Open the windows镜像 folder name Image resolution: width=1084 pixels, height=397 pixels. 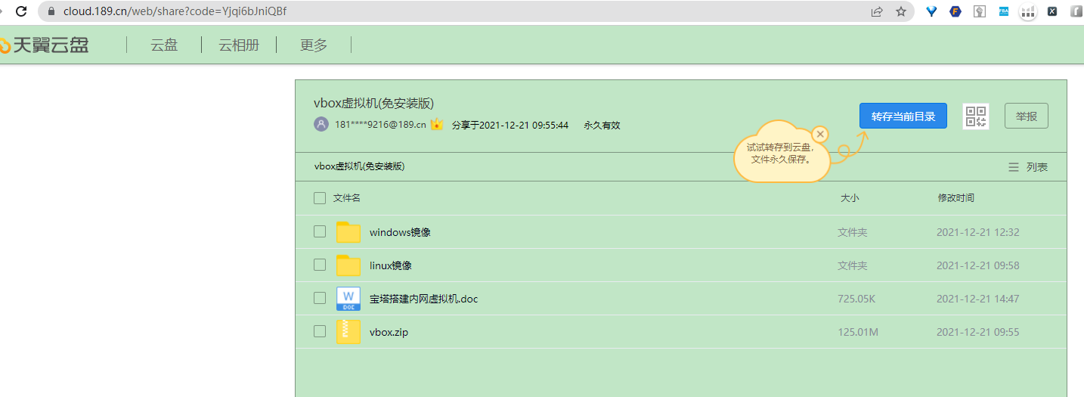pos(400,232)
